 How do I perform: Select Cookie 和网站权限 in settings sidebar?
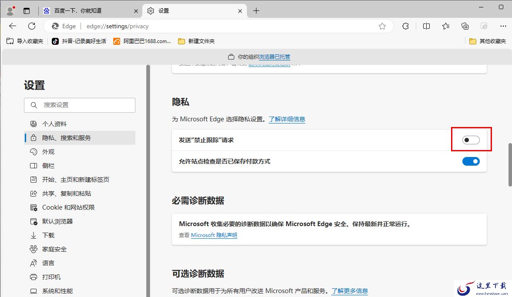click(x=68, y=207)
